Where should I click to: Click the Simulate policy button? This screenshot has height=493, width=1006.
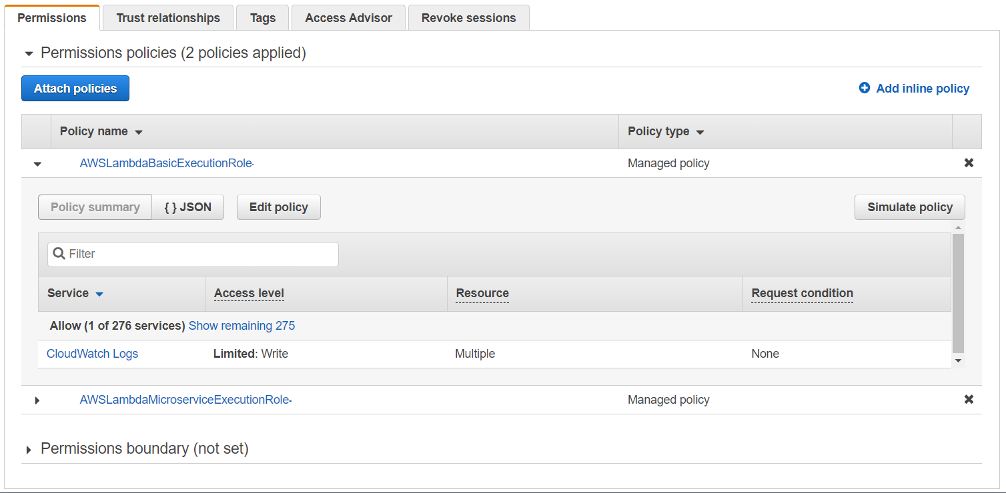click(x=909, y=207)
